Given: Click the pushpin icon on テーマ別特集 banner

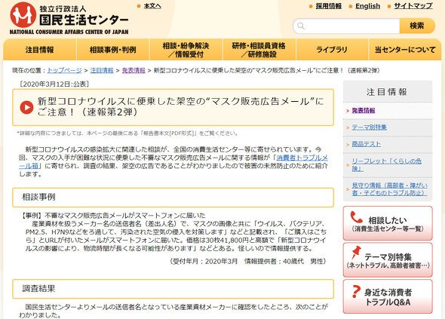Looking at the screenshot, I should (355, 253).
